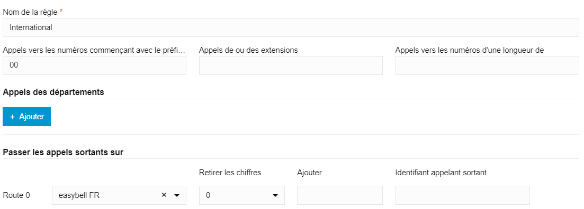Focus the Identifiant appelant sortant input
The height and width of the screenshot is (209, 584).
463,195
